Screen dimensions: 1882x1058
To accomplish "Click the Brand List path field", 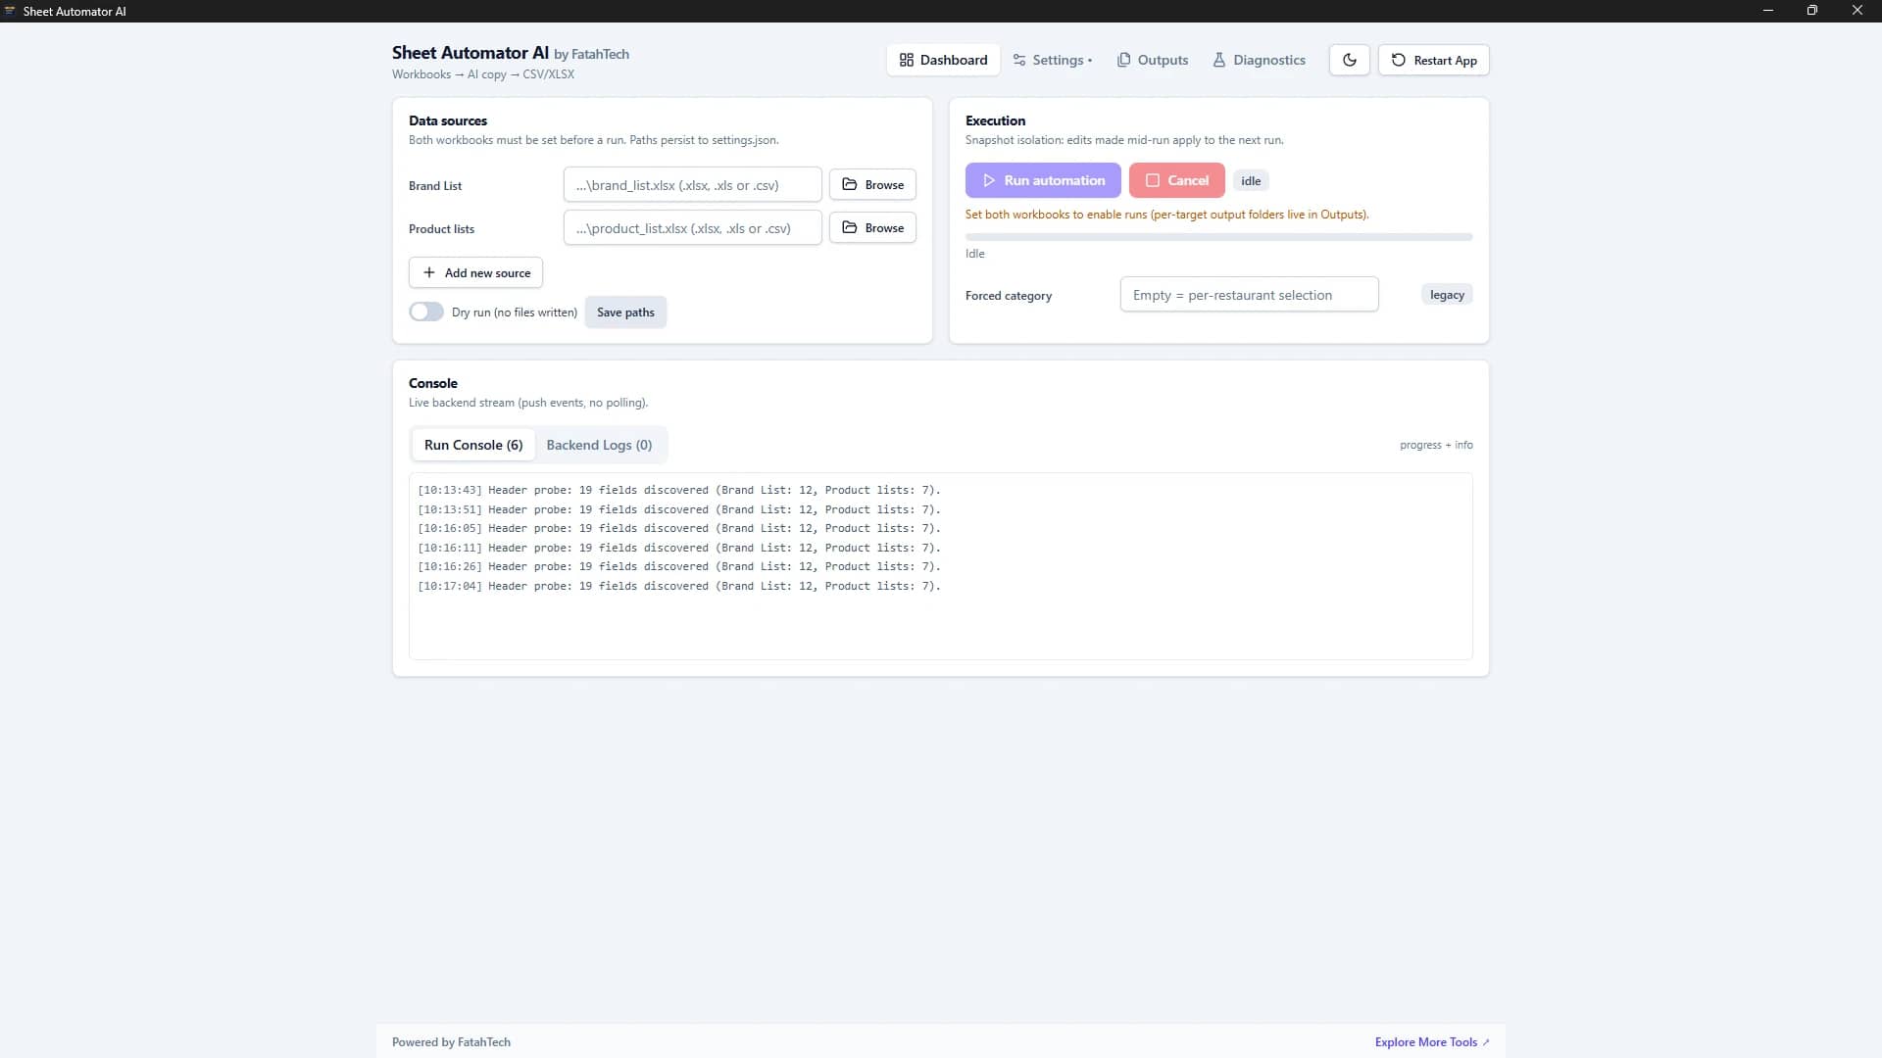I will [x=692, y=184].
